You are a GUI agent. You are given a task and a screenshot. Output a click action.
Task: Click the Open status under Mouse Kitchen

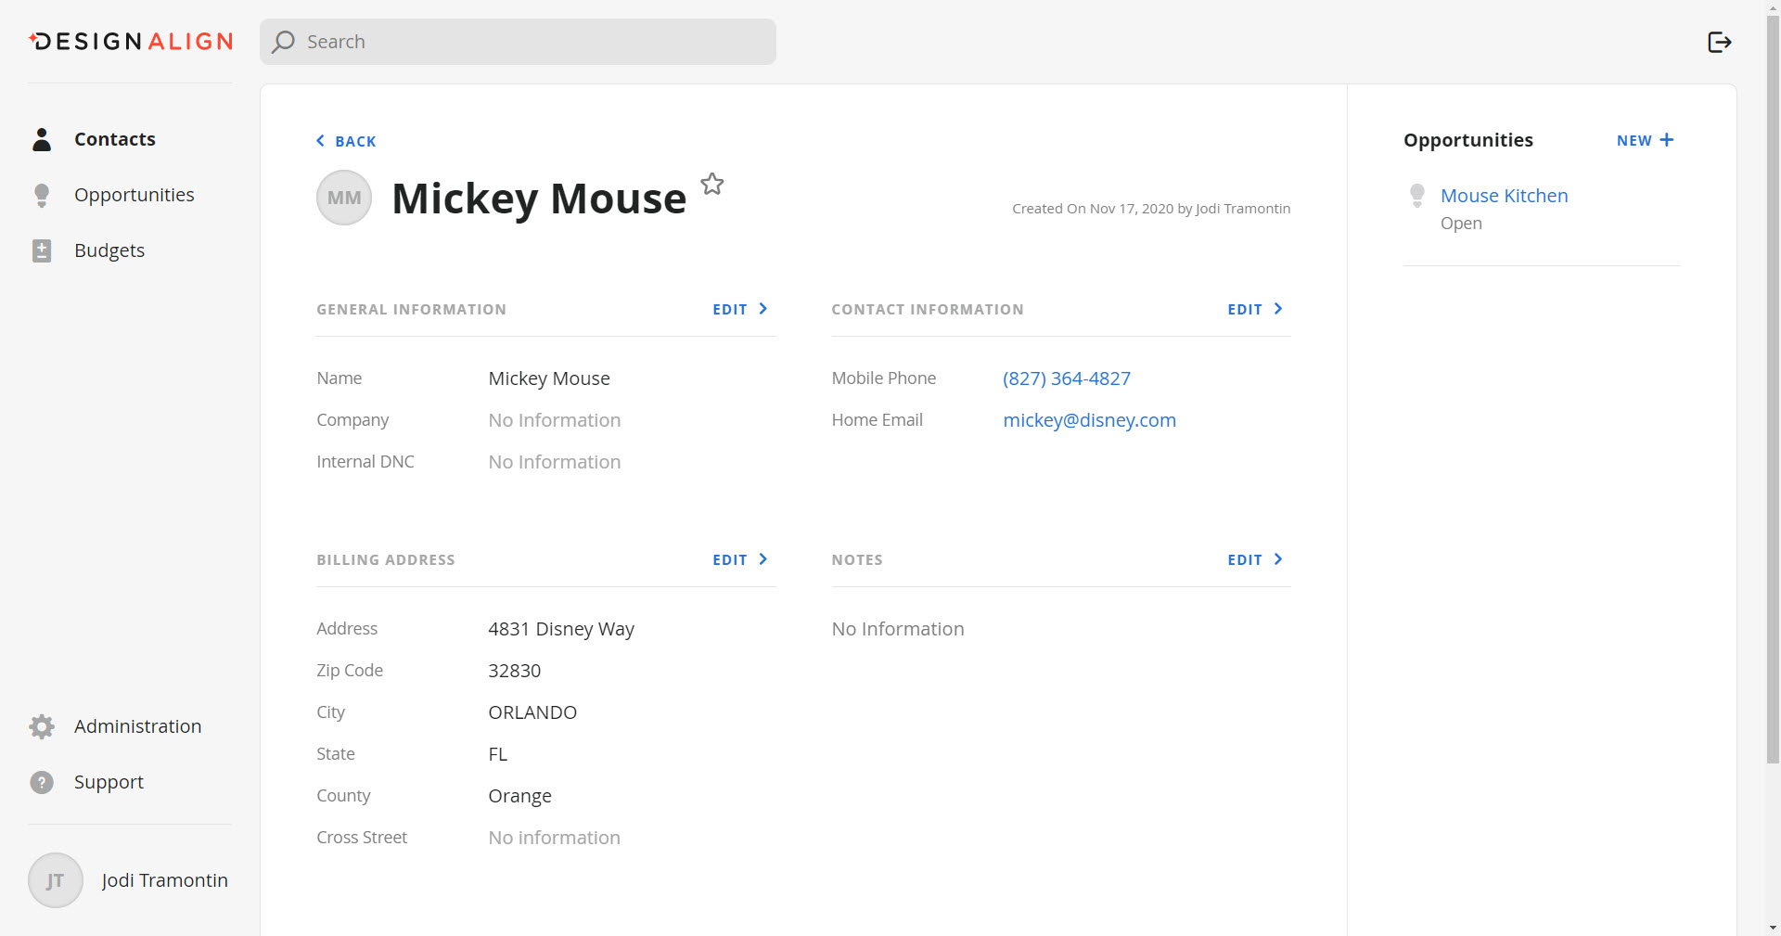point(1461,224)
